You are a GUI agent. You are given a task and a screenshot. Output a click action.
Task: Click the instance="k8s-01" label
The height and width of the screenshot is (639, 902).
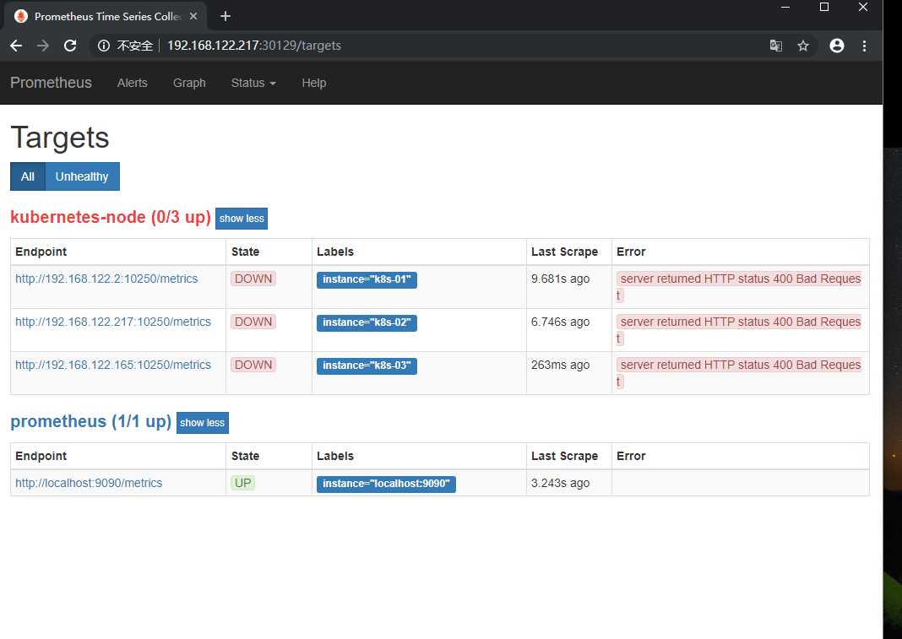tap(367, 279)
